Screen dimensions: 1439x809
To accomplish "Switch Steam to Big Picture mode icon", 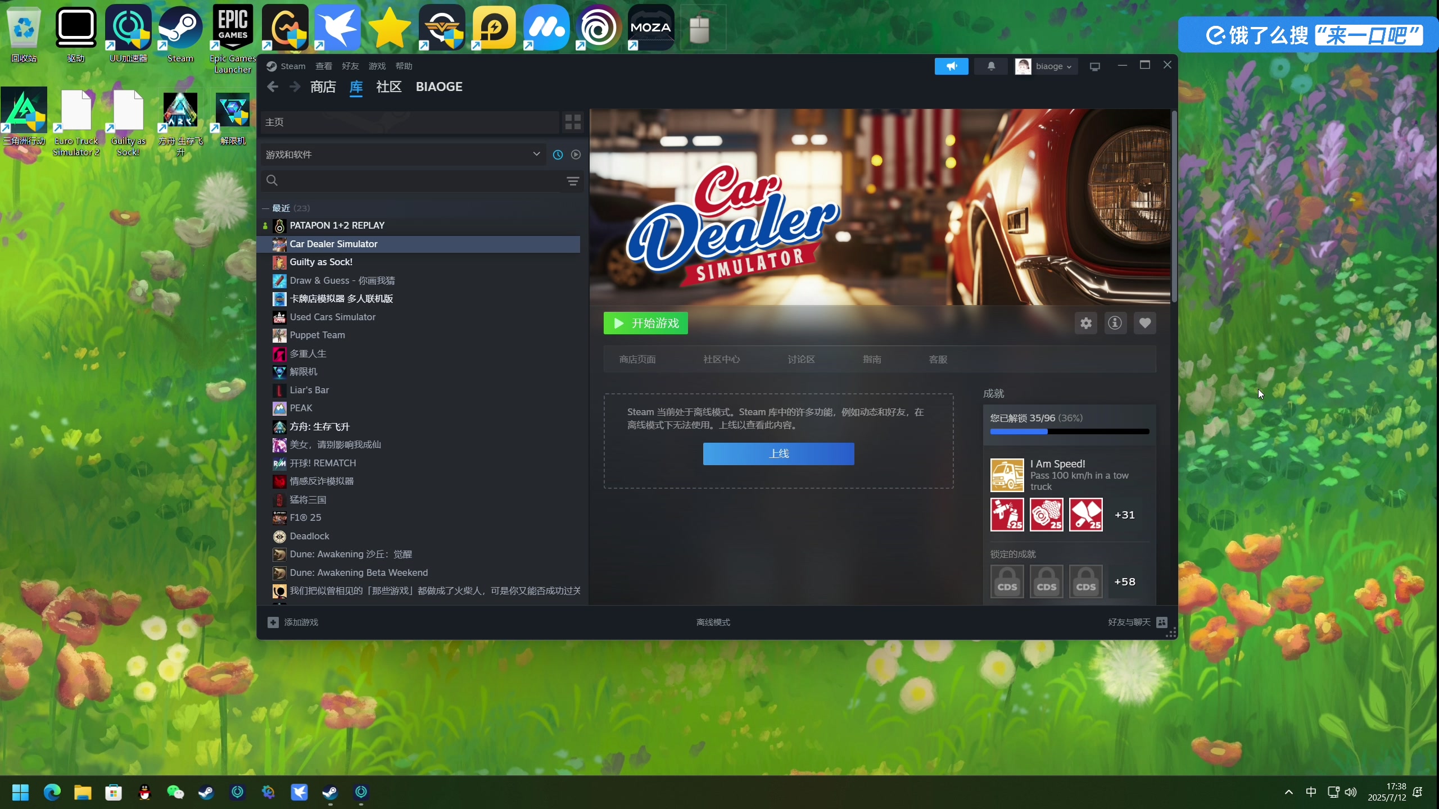I will point(1094,66).
